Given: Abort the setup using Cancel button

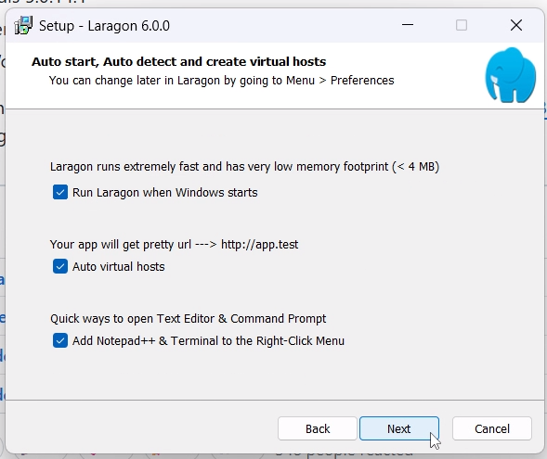Looking at the screenshot, I should tap(492, 428).
